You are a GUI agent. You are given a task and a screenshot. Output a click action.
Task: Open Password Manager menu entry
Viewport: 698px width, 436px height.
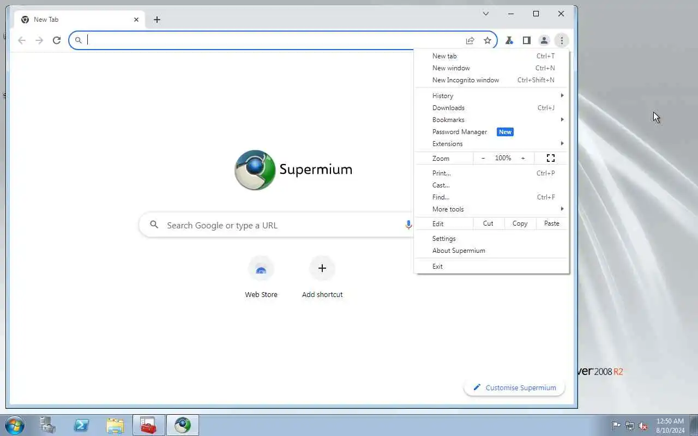pyautogui.click(x=492, y=132)
